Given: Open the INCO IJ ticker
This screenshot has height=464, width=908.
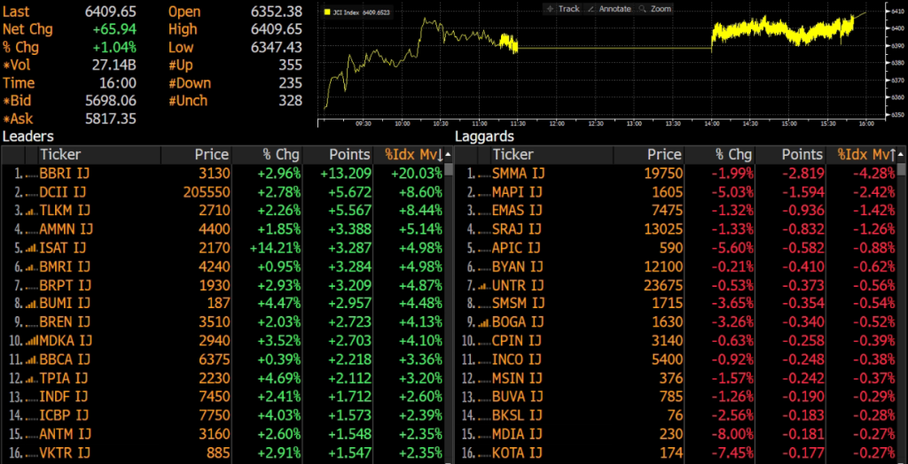Looking at the screenshot, I should pyautogui.click(x=517, y=360).
